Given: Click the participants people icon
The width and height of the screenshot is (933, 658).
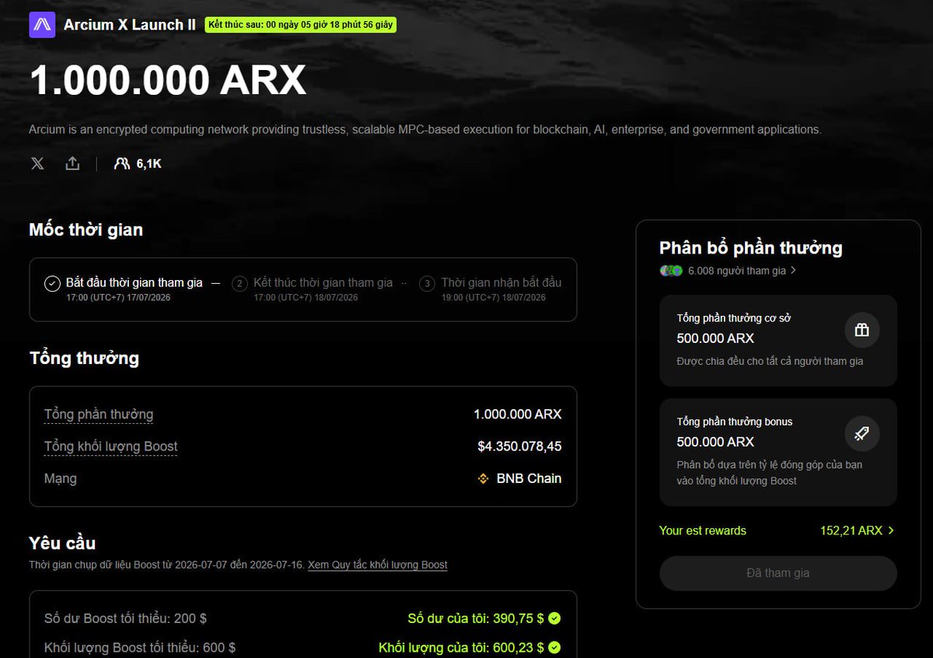Looking at the screenshot, I should tap(122, 163).
